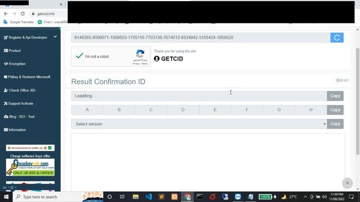This screenshot has height=202, width=360.
Task: Open the terminal window from taskbar
Action: coord(200,197)
